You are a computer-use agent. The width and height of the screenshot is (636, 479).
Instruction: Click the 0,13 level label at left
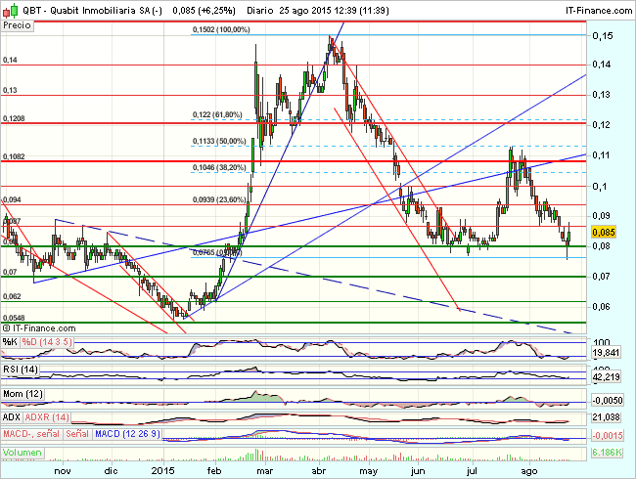(x=10, y=90)
